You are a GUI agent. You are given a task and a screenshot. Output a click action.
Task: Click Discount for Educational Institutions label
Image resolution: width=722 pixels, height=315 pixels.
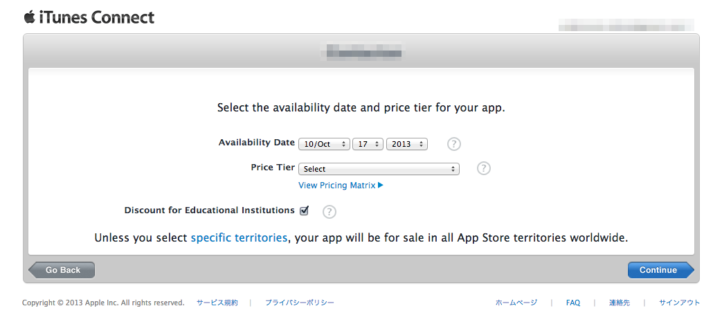[210, 210]
